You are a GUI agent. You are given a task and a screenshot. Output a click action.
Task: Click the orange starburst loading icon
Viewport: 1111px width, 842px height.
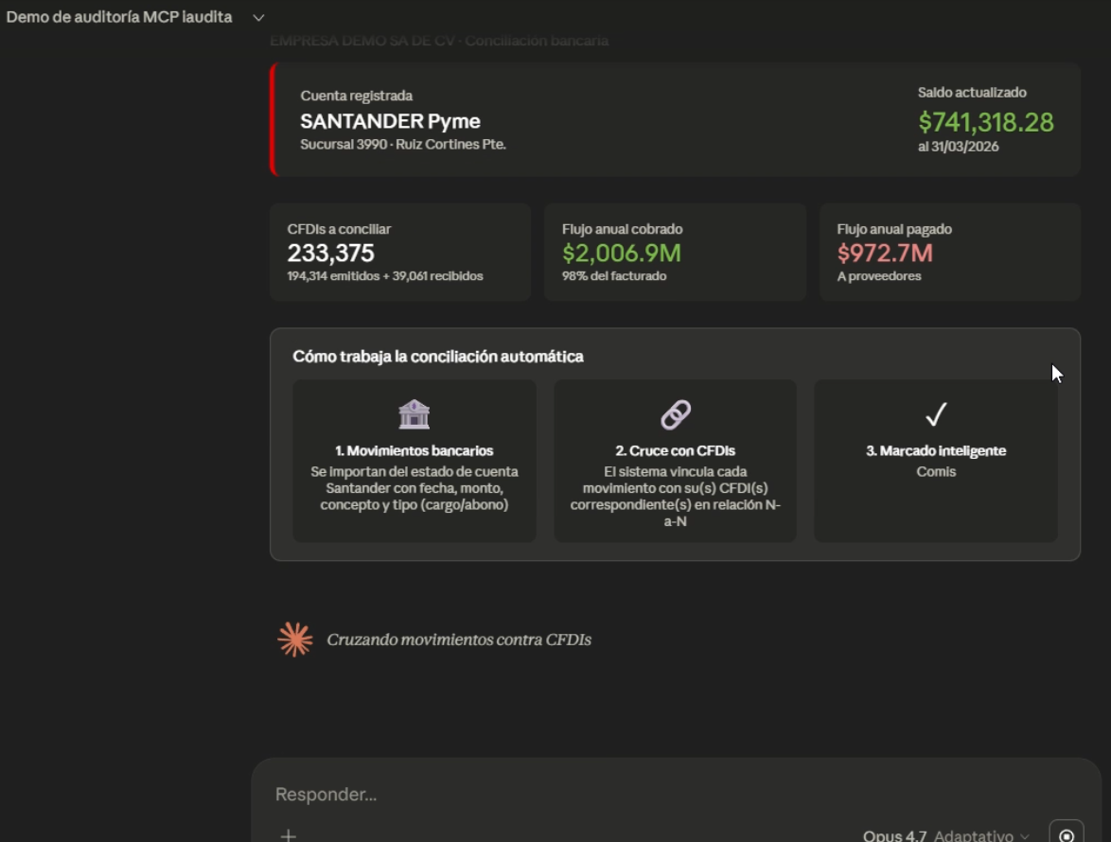294,640
